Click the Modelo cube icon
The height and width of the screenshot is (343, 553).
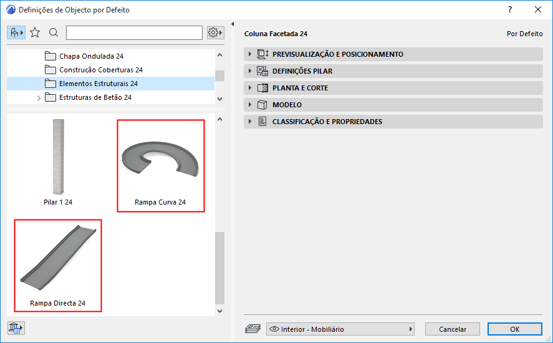(262, 105)
